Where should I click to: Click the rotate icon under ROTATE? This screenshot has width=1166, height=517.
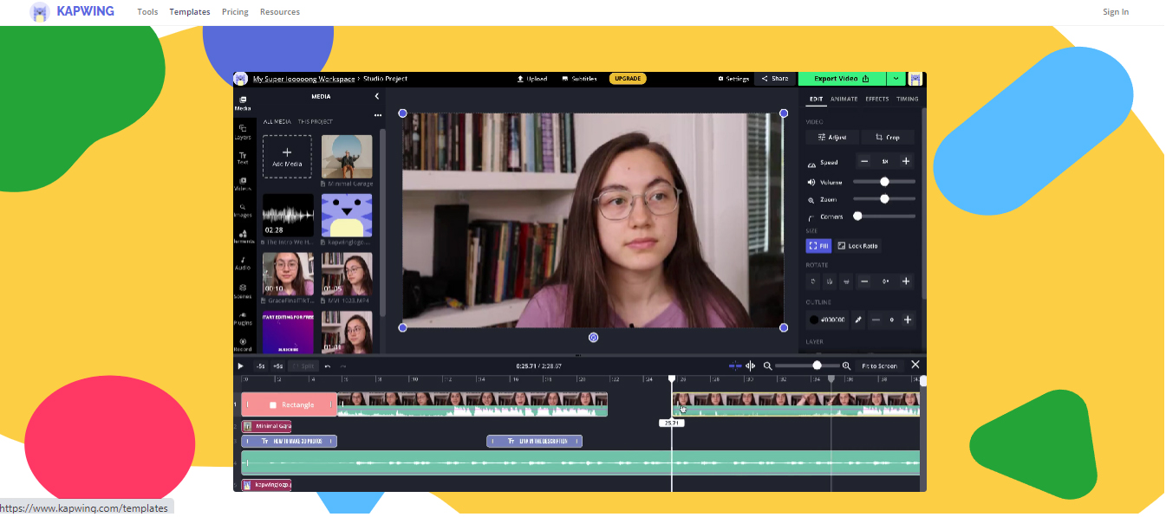pyautogui.click(x=813, y=281)
